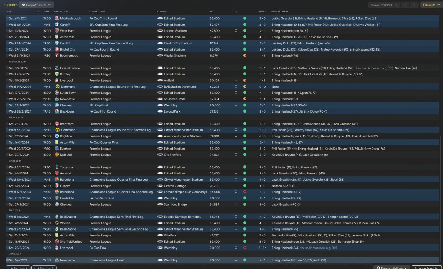This screenshot has width=443, height=269.
Task: Sort by the Opposition column header
Action: click(x=61, y=12)
